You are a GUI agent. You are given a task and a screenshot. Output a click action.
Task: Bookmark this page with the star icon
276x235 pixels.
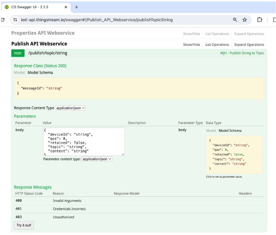point(245,20)
